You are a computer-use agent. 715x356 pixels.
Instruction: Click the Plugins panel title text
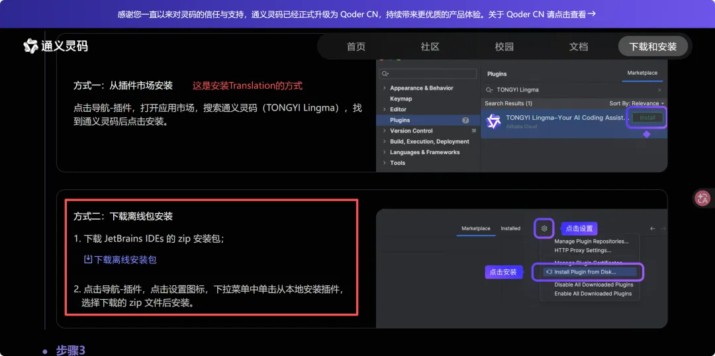point(497,74)
